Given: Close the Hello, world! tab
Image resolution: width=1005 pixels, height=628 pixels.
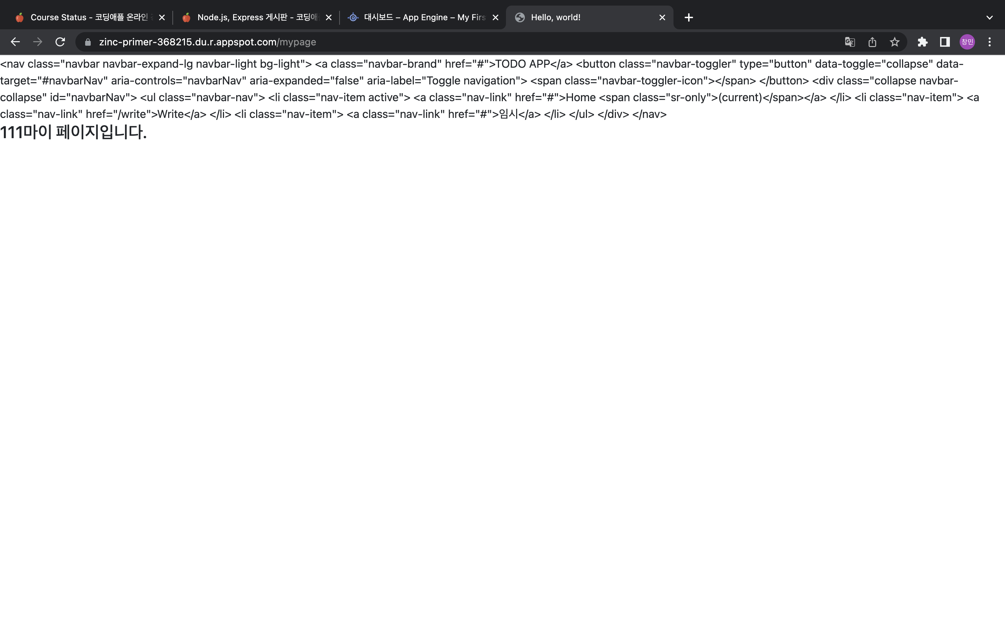Looking at the screenshot, I should [x=662, y=17].
